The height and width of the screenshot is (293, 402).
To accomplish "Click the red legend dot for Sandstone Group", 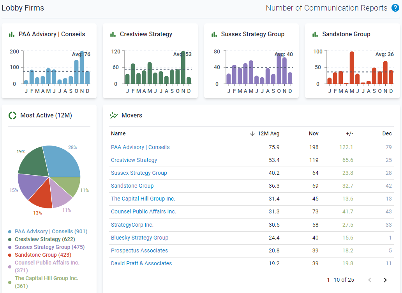I will [10, 255].
